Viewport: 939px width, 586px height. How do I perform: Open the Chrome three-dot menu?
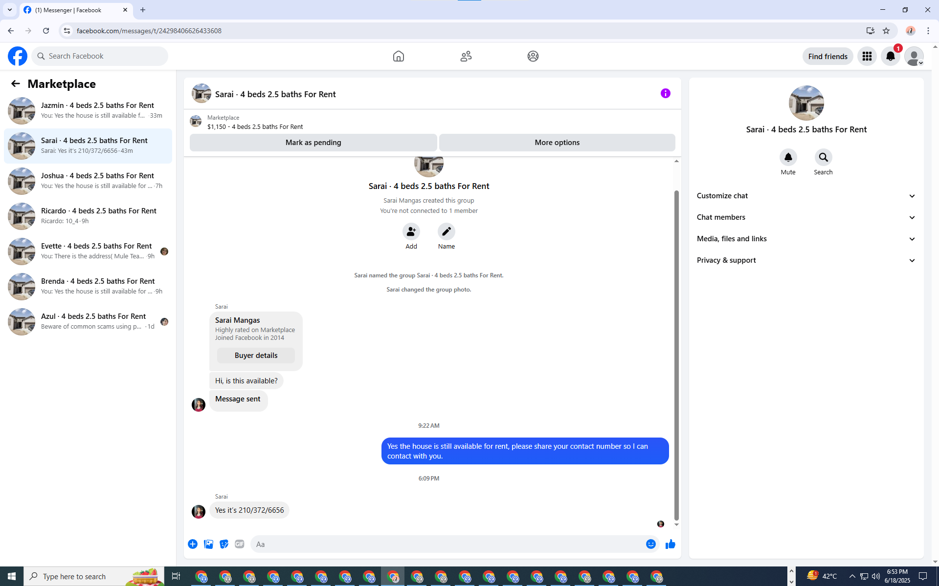point(928,31)
